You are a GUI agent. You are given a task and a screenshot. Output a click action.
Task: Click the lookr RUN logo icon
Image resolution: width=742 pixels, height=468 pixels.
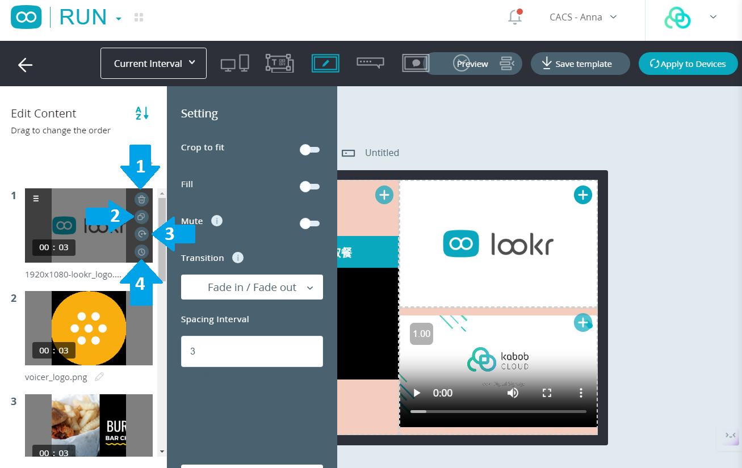pos(26,17)
